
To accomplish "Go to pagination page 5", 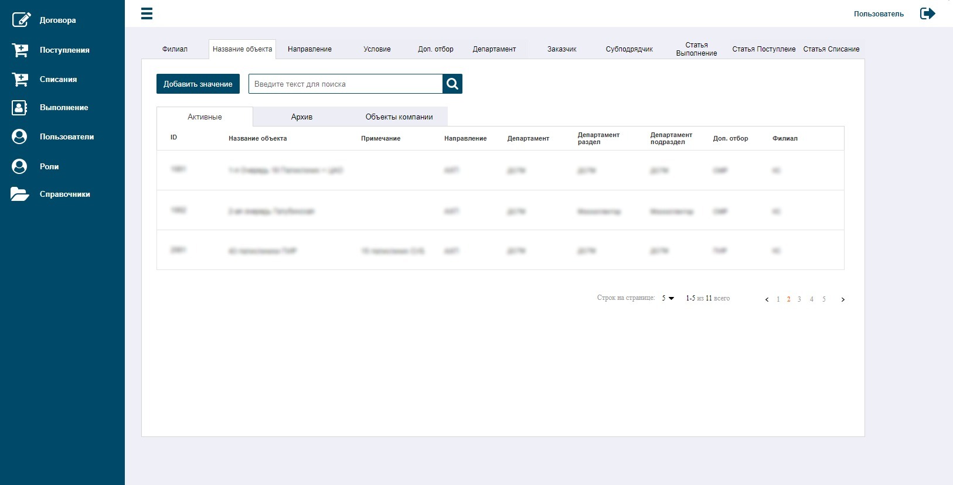I will pos(824,299).
